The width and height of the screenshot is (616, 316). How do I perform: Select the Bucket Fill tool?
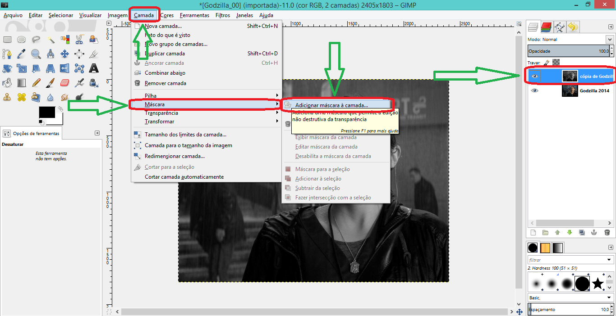[7, 83]
